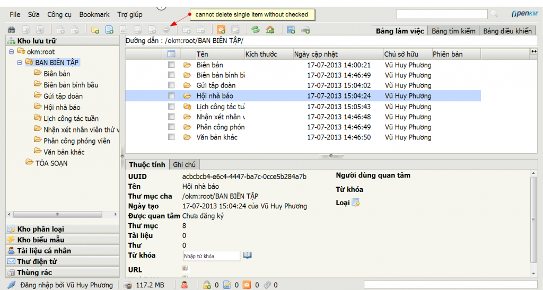Image resolution: width=543 pixels, height=290 pixels.
Task: Click the scanner icon in toolbar
Action: [305, 30]
